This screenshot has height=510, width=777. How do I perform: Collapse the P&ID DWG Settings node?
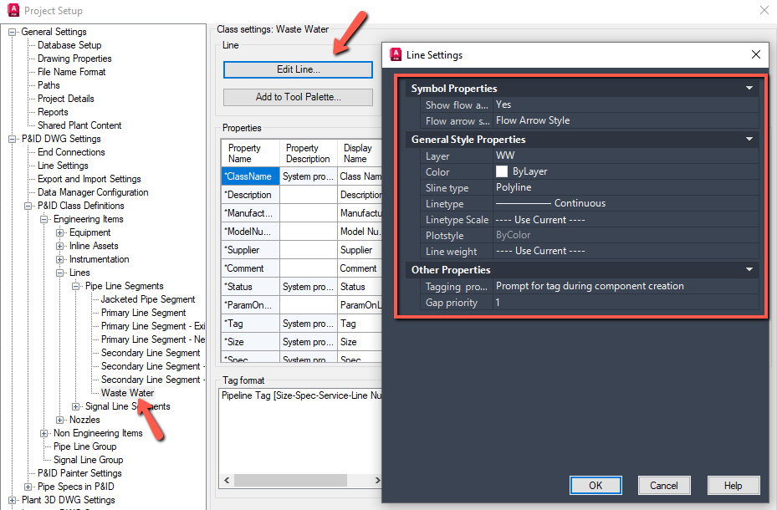pos(13,139)
